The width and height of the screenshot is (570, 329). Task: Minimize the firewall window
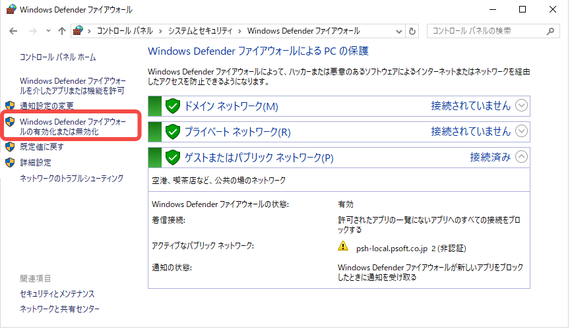click(493, 9)
